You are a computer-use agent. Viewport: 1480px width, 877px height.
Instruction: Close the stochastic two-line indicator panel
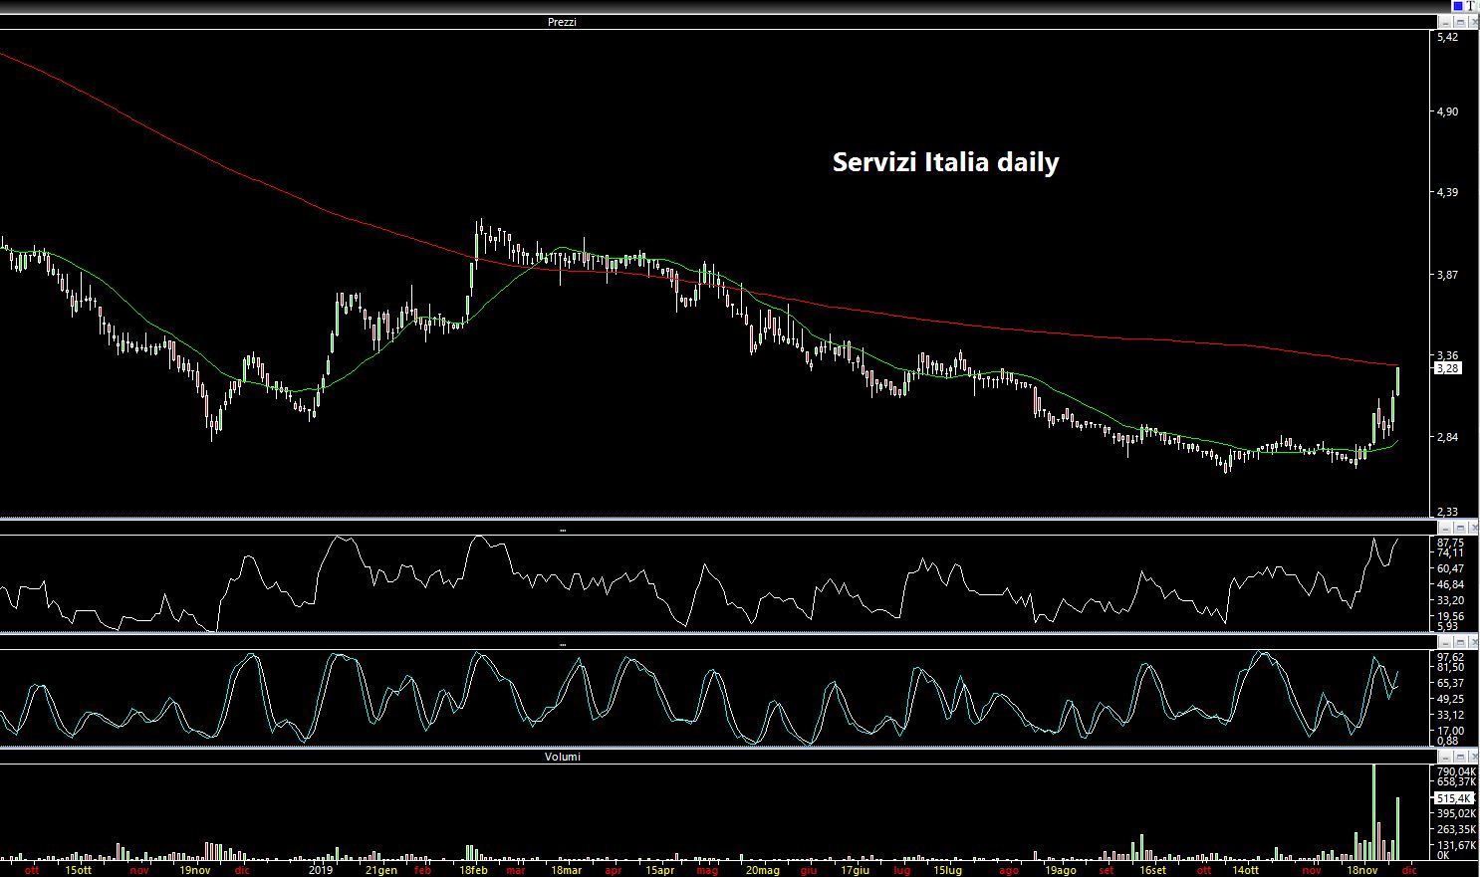coord(1473,643)
